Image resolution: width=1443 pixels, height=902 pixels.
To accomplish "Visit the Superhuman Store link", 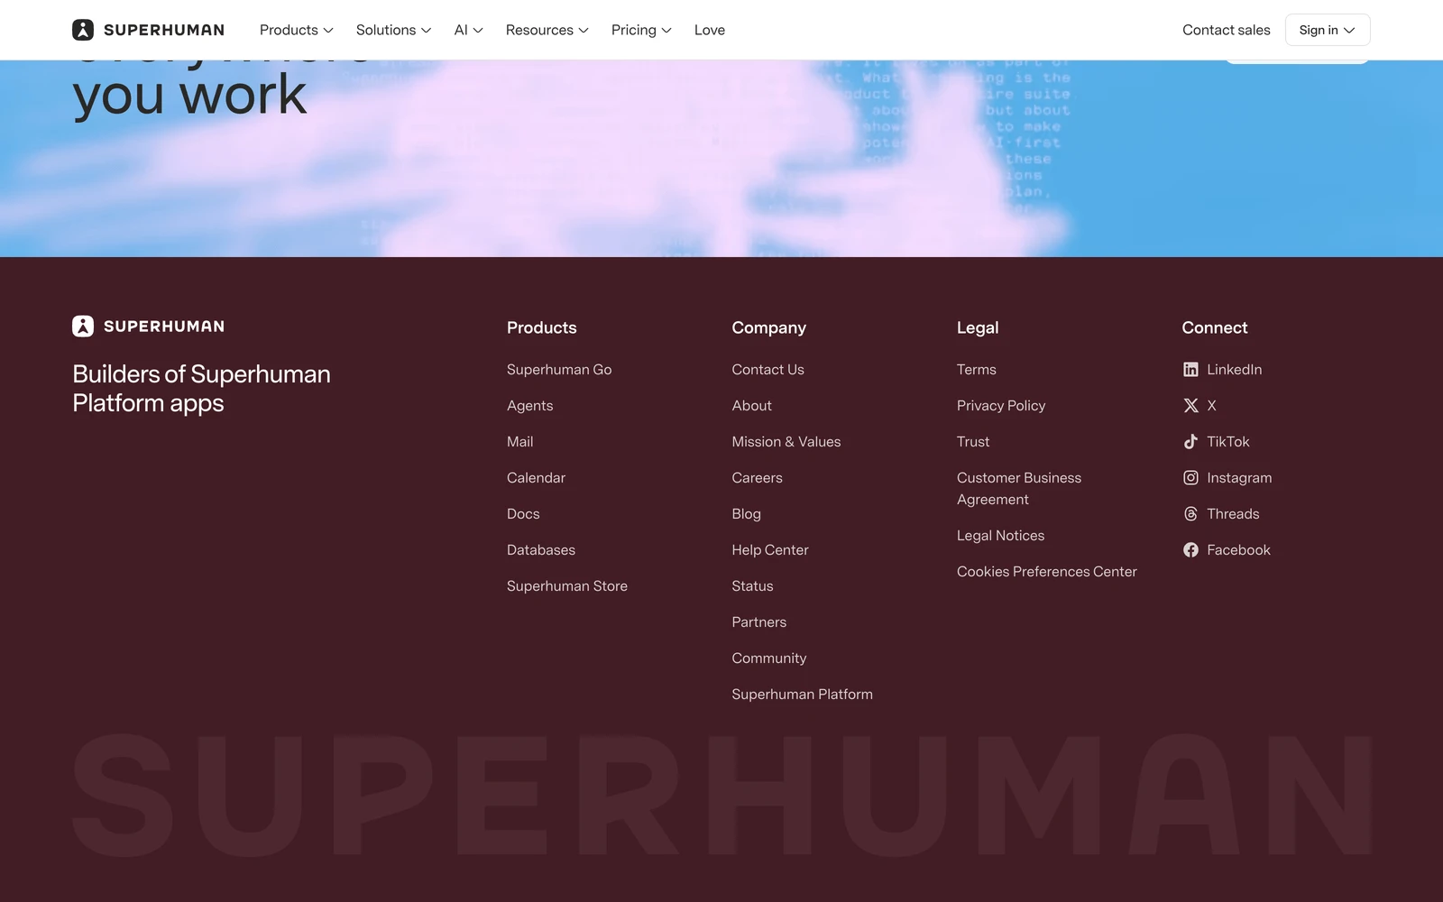I will 567,586.
